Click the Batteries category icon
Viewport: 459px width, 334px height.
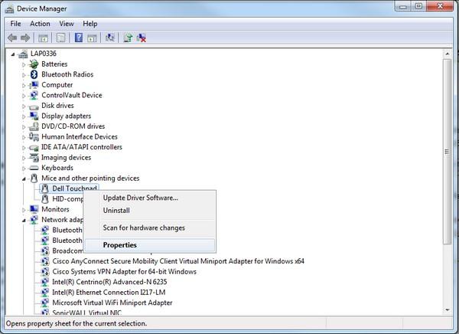[34, 64]
